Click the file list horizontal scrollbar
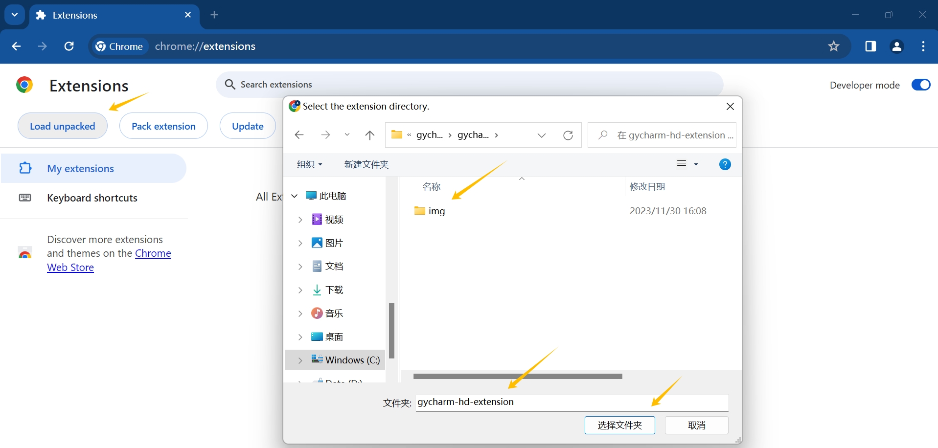This screenshot has width=938, height=448. tap(518, 377)
